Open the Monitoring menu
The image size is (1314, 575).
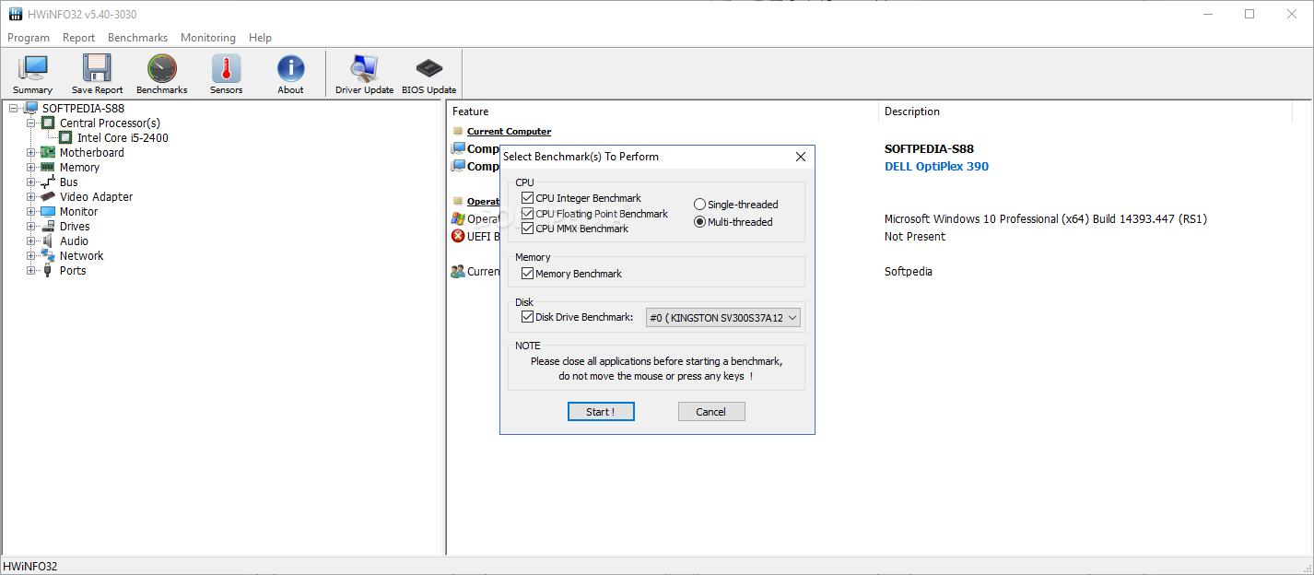click(208, 38)
